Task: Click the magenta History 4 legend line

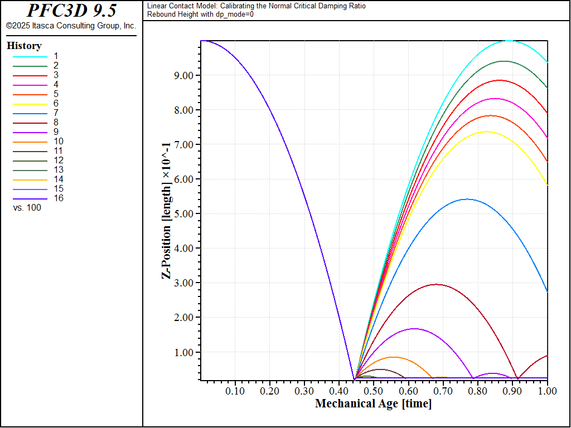Action: pos(30,85)
